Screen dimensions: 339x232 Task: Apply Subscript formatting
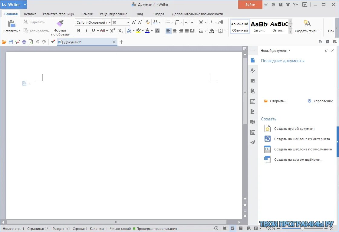tap(121, 31)
